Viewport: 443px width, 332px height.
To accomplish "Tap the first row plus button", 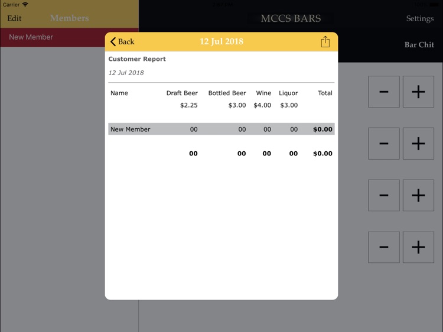I will click(418, 92).
